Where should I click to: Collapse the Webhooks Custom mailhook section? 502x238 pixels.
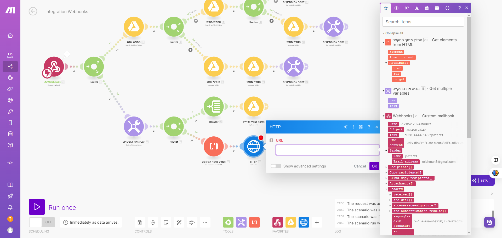(384, 116)
